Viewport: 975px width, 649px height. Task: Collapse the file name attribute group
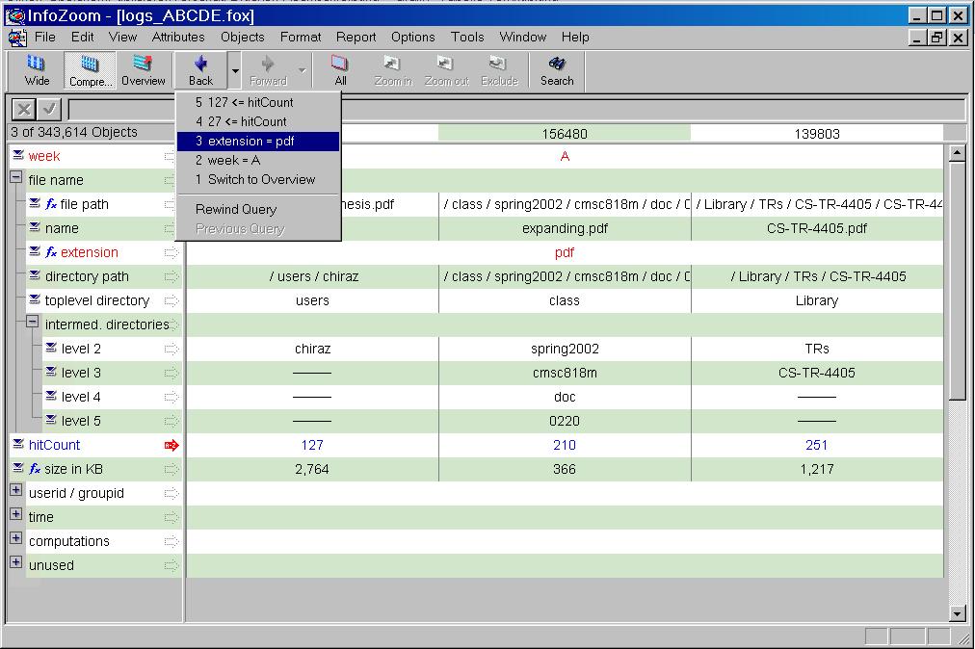(x=15, y=179)
